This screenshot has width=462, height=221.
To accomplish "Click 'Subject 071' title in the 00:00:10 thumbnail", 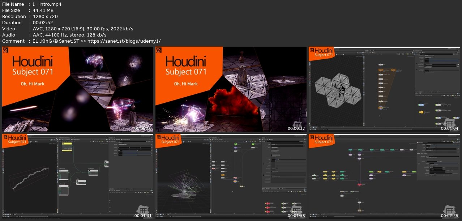I will click(x=33, y=72).
